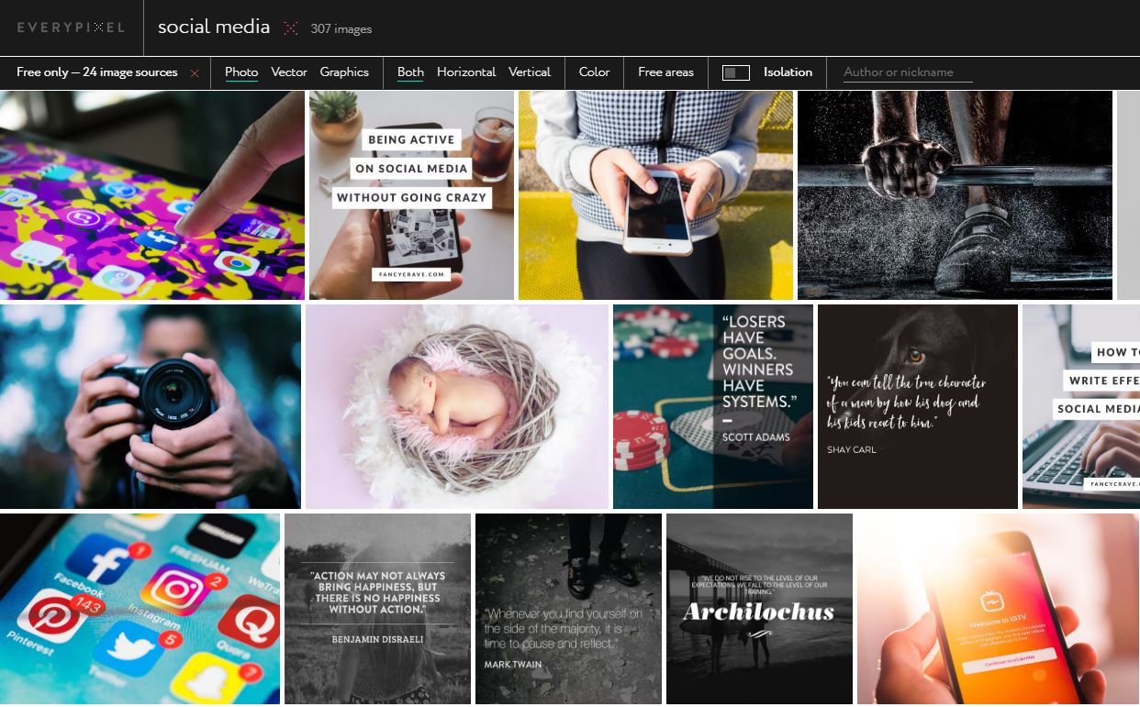The height and width of the screenshot is (707, 1140).
Task: Select the Graphics type filter
Action: coord(344,72)
